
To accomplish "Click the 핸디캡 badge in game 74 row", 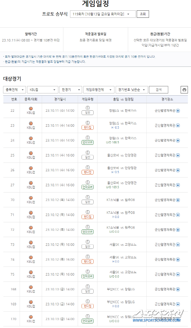I will click(x=88, y=261).
